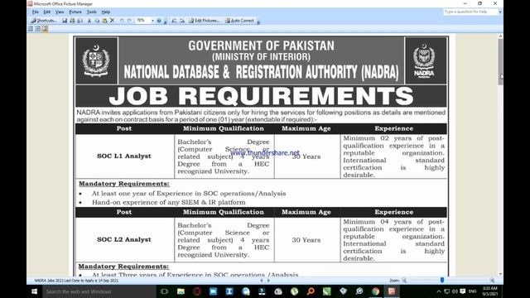Click the Shortcuts toolbar button

point(44,21)
